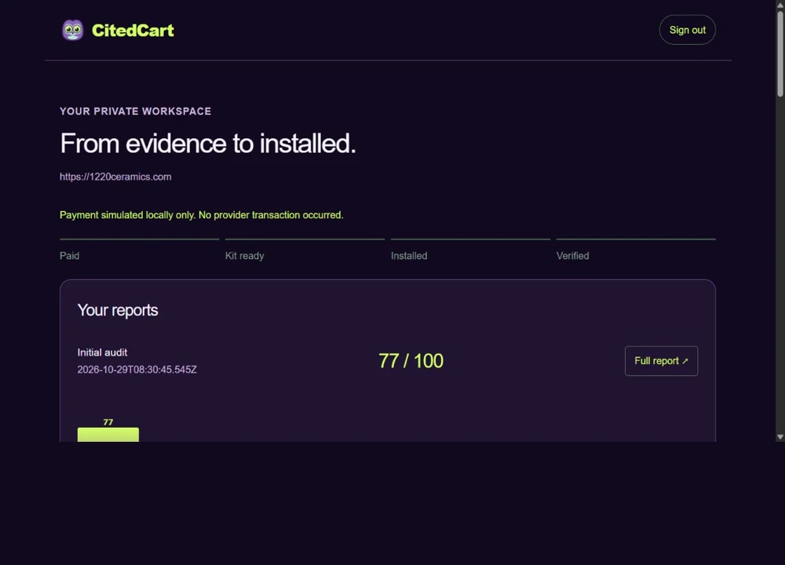Click the scrollbar down arrow

click(x=780, y=437)
